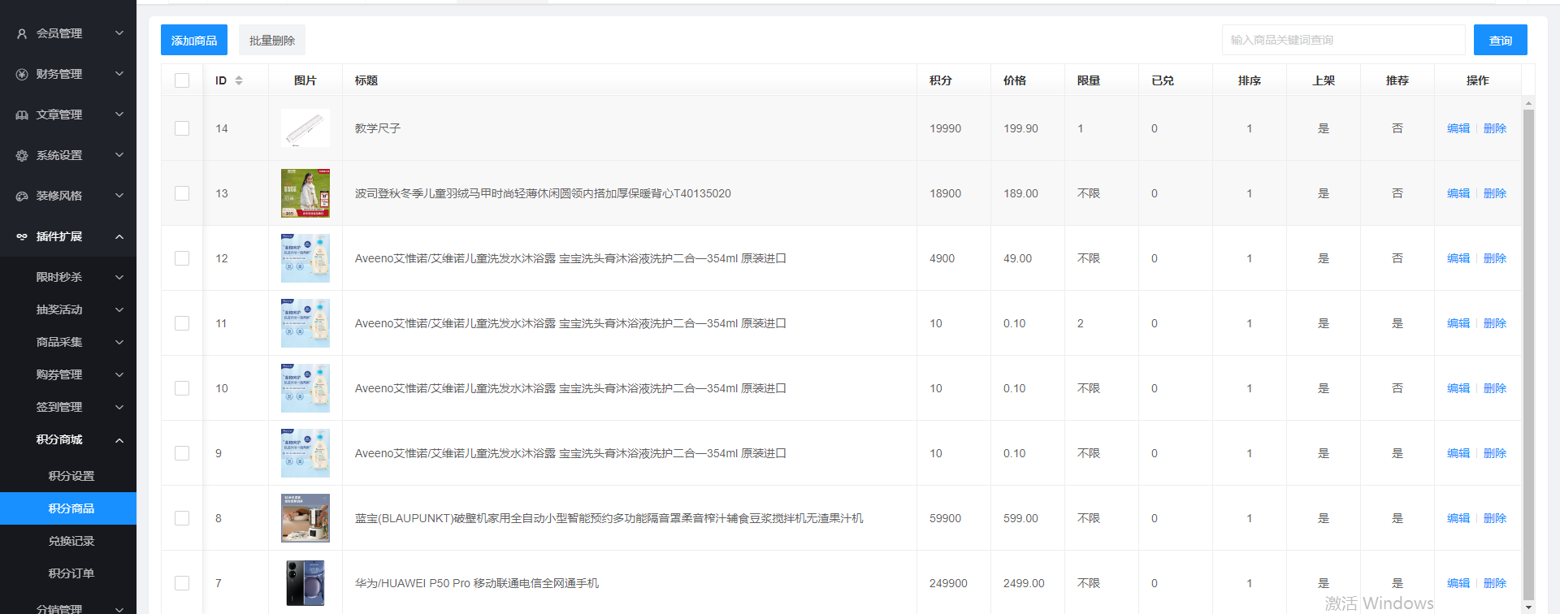Open 积分设置 in the sidebar
This screenshot has height=614, width=1560.
point(71,476)
